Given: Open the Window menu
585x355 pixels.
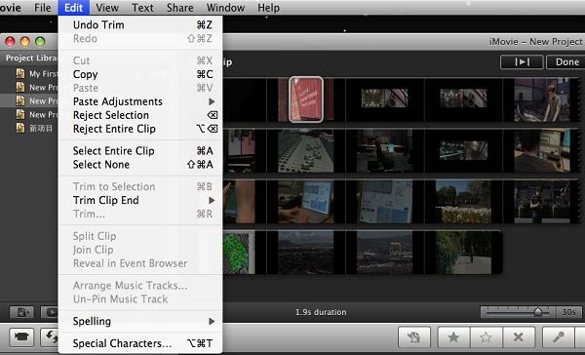Looking at the screenshot, I should pyautogui.click(x=225, y=8).
